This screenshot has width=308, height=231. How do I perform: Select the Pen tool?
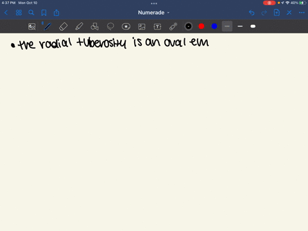pos(47,26)
